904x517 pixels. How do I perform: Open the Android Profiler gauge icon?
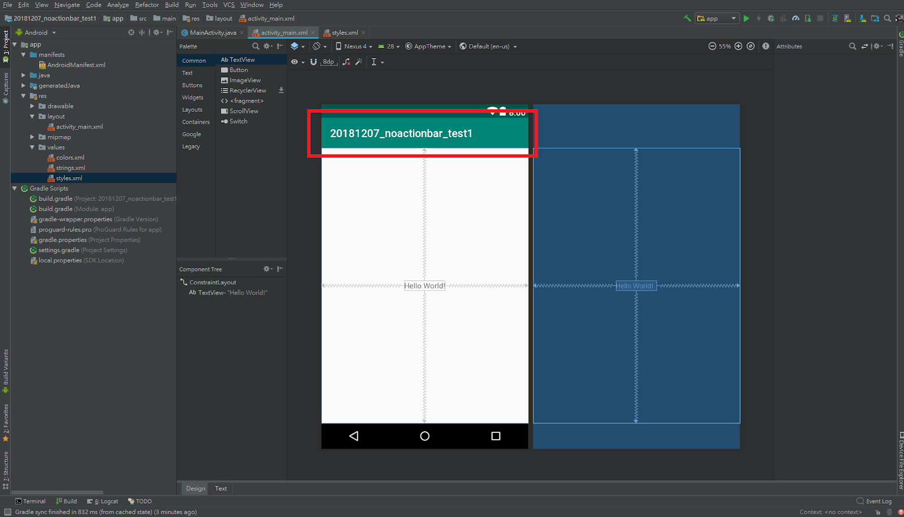point(796,18)
